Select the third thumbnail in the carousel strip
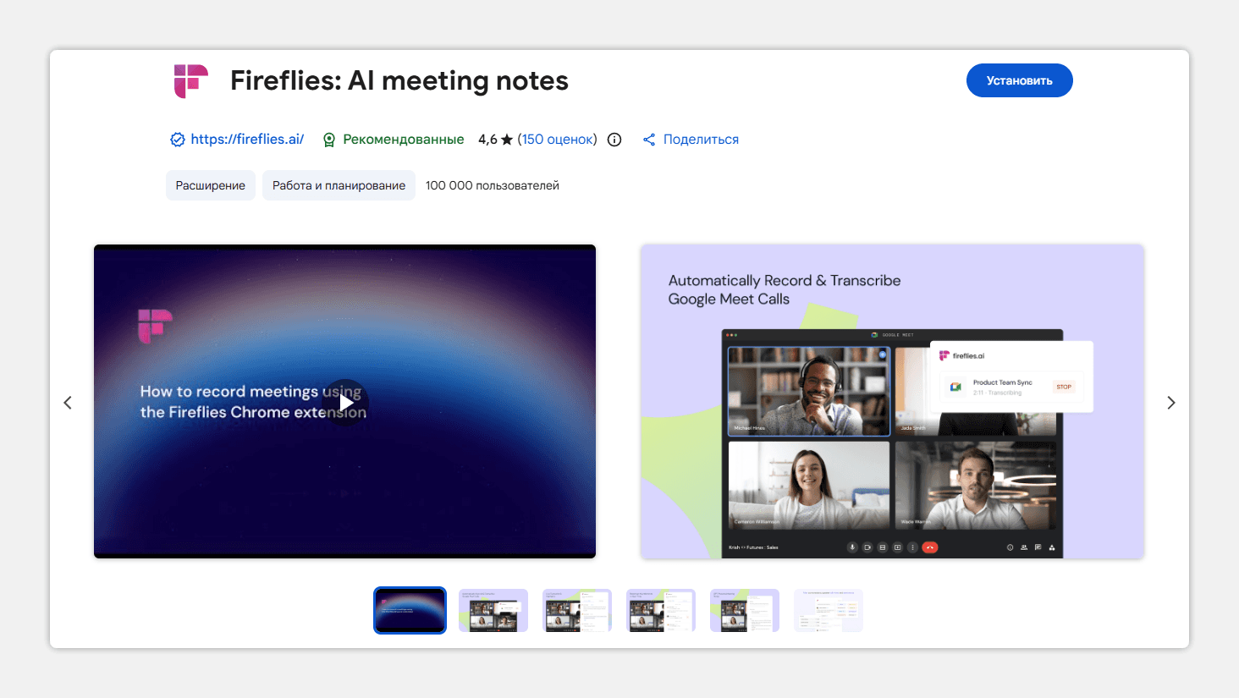 click(577, 610)
